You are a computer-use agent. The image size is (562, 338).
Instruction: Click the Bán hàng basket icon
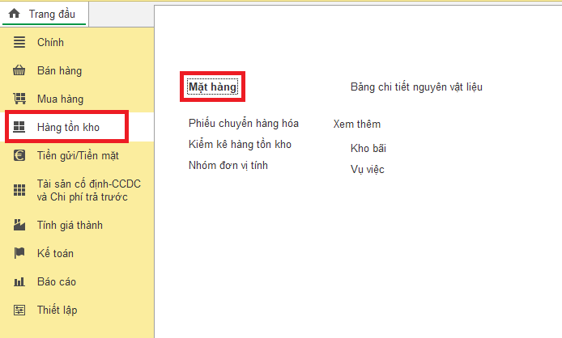(19, 70)
